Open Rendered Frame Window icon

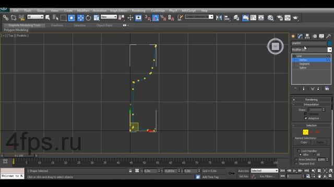288,18
